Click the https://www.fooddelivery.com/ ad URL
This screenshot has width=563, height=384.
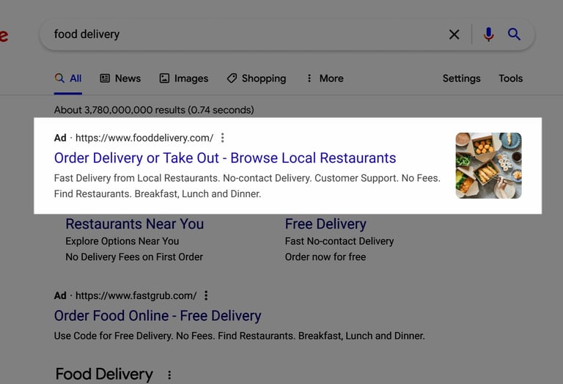pyautogui.click(x=144, y=138)
